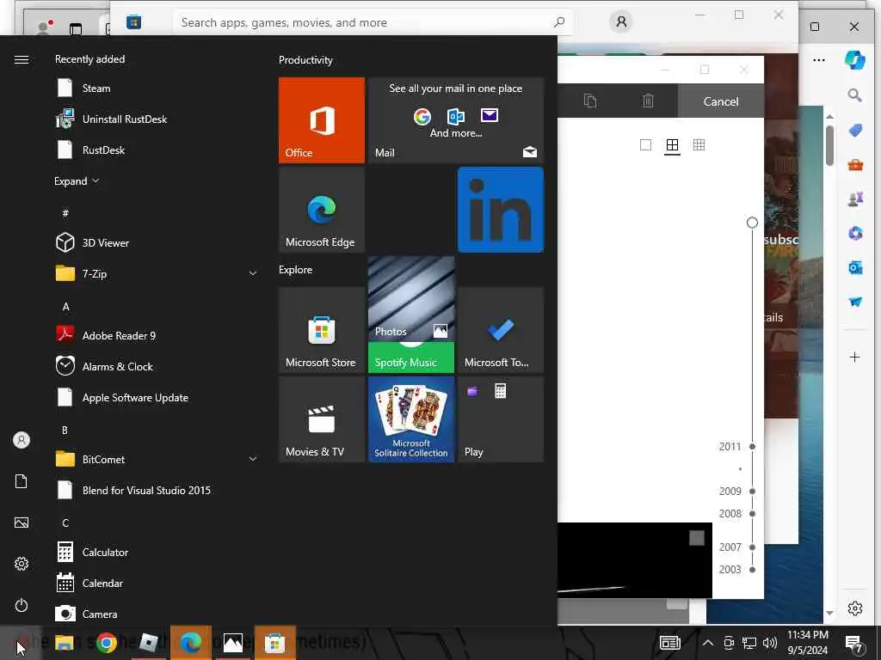Jump using the C letter header
Image resolution: width=881 pixels, height=660 pixels.
(65, 522)
